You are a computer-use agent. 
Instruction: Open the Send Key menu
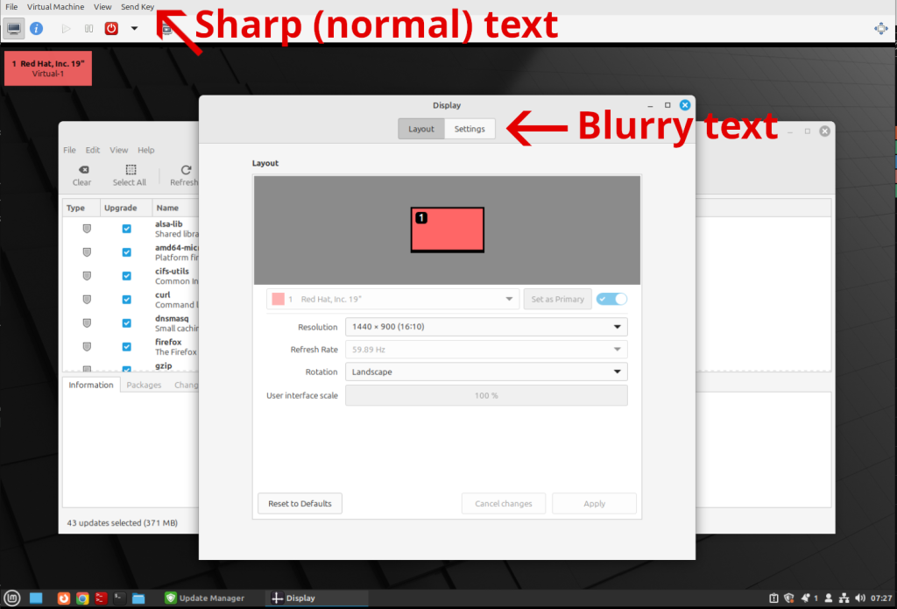pyautogui.click(x=138, y=7)
